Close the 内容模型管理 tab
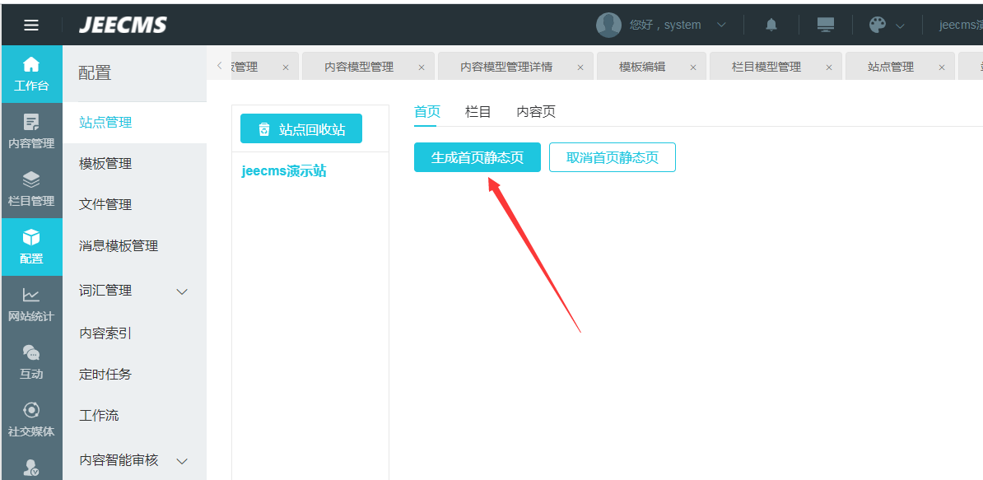983x480 pixels. (x=422, y=68)
